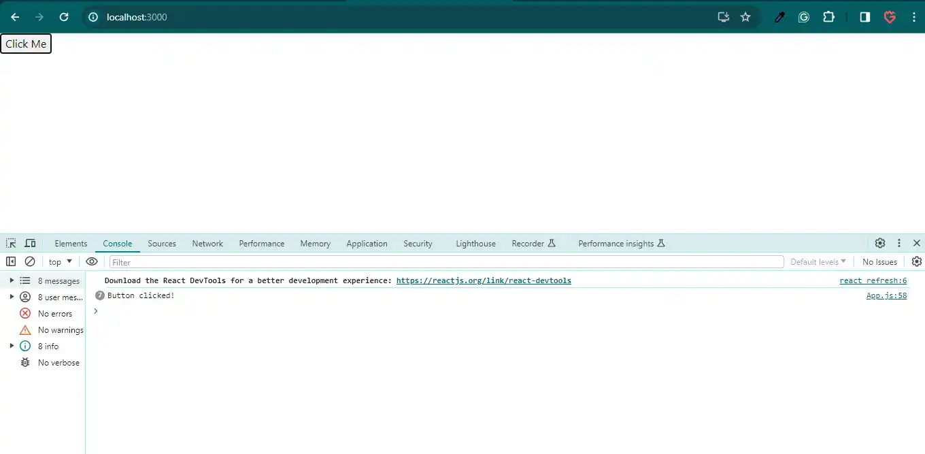Click the inspect element picker icon
925x454 pixels.
[x=11, y=243]
